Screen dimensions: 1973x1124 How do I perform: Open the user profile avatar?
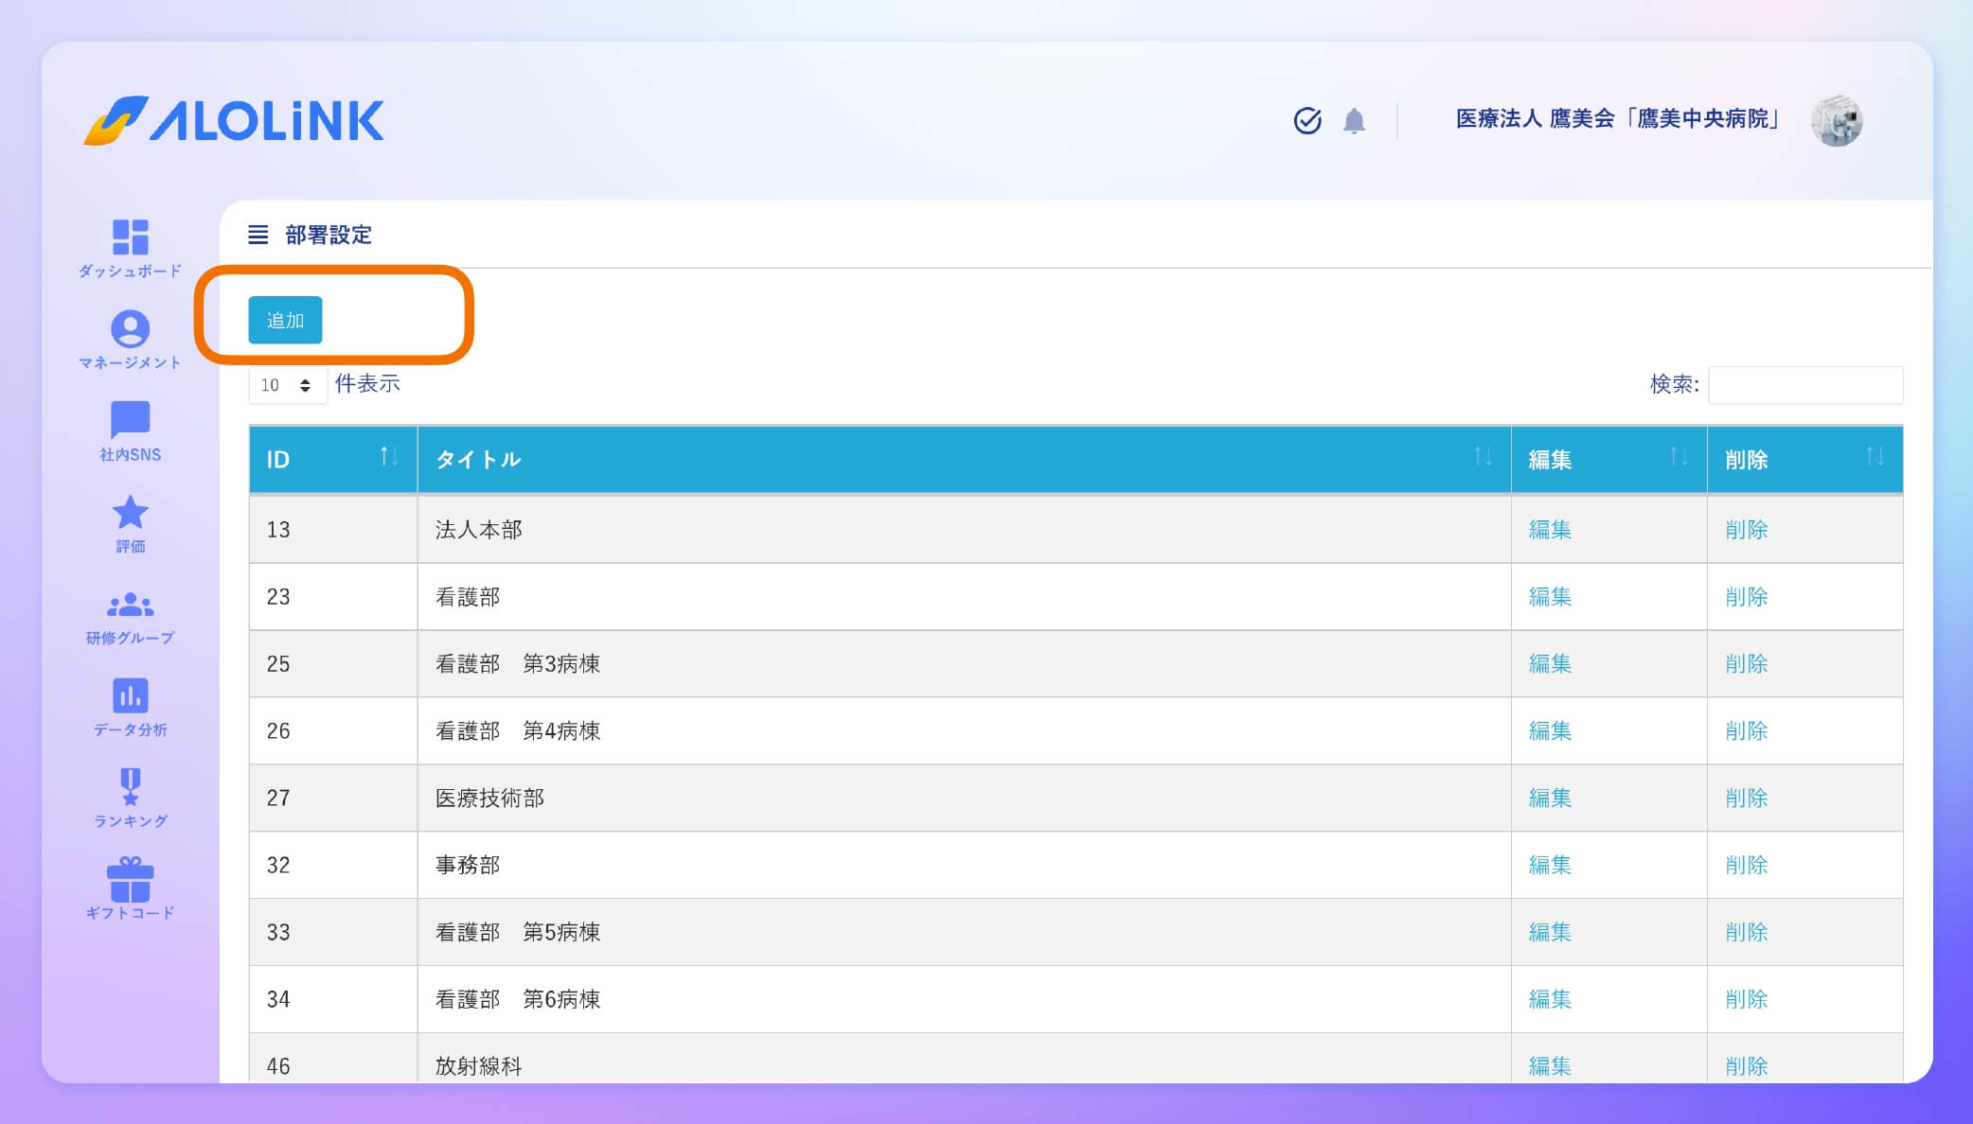[x=1836, y=121]
